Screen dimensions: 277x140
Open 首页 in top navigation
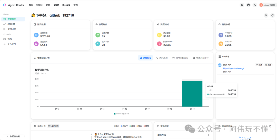coord(31,5)
